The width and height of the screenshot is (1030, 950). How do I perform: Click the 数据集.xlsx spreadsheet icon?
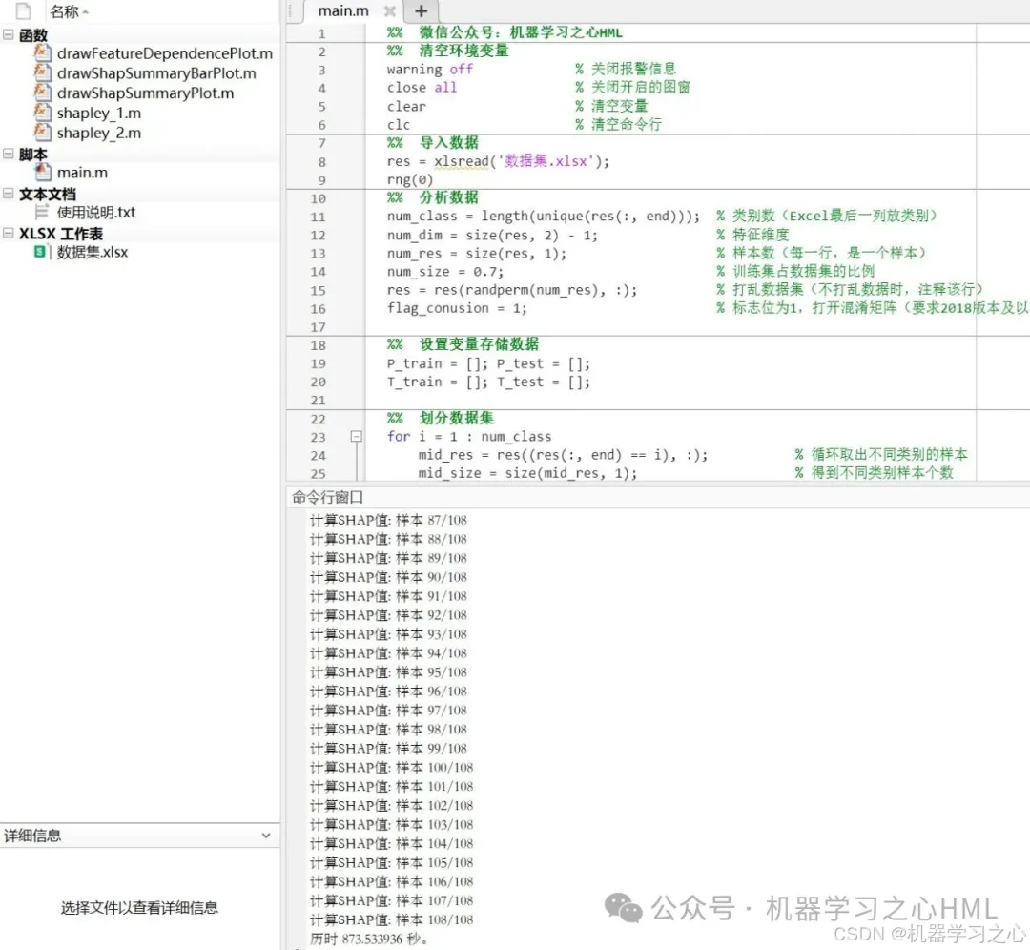(x=41, y=252)
